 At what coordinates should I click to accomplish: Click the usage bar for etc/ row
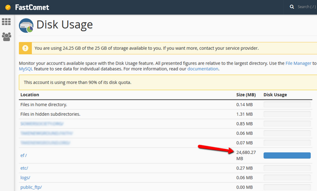(287, 168)
